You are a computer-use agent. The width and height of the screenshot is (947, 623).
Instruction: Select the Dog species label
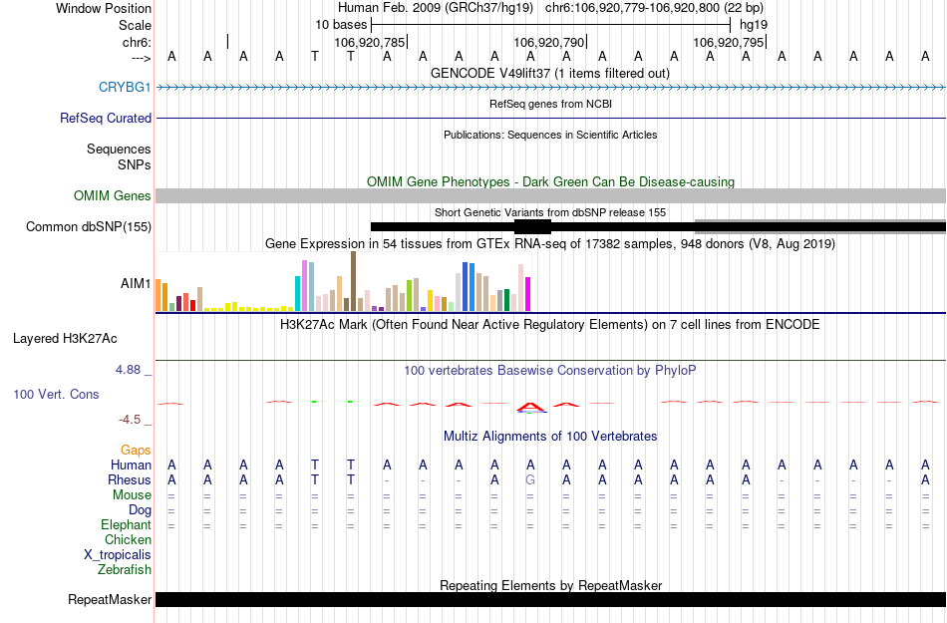140,510
